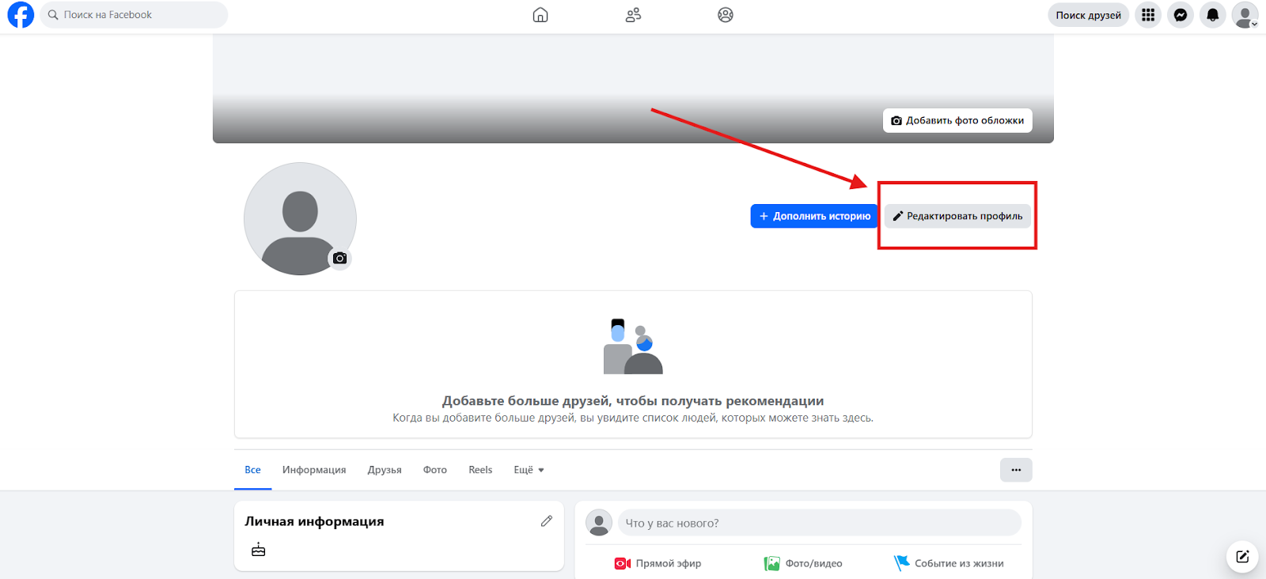The image size is (1266, 579).
Task: Select the 'Все' tab
Action: pos(252,470)
